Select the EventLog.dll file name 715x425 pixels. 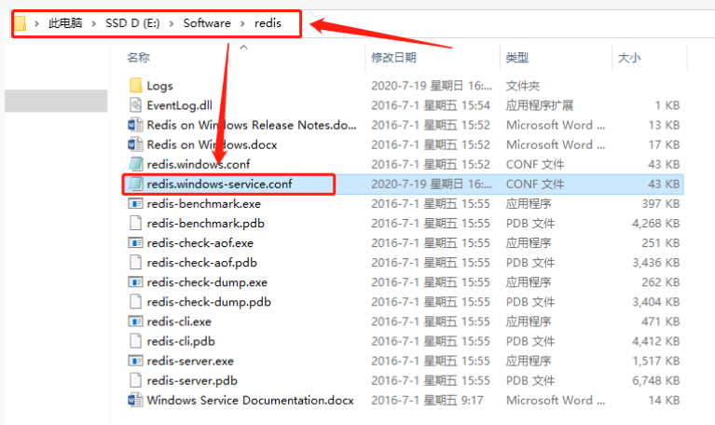pos(180,105)
